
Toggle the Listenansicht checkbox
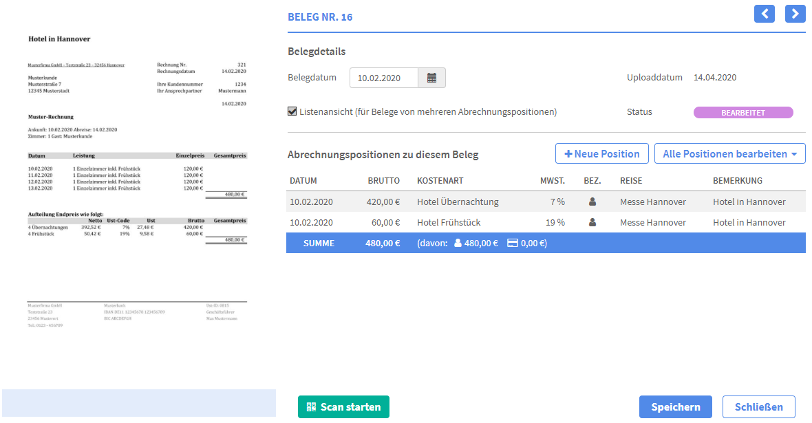292,111
